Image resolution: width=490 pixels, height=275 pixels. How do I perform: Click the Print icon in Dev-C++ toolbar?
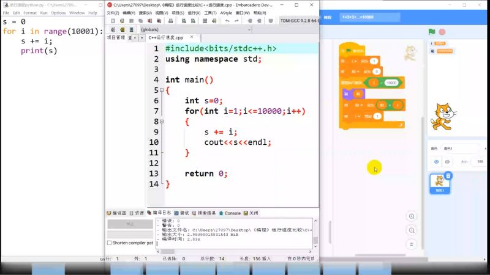pyautogui.click(x=171, y=21)
